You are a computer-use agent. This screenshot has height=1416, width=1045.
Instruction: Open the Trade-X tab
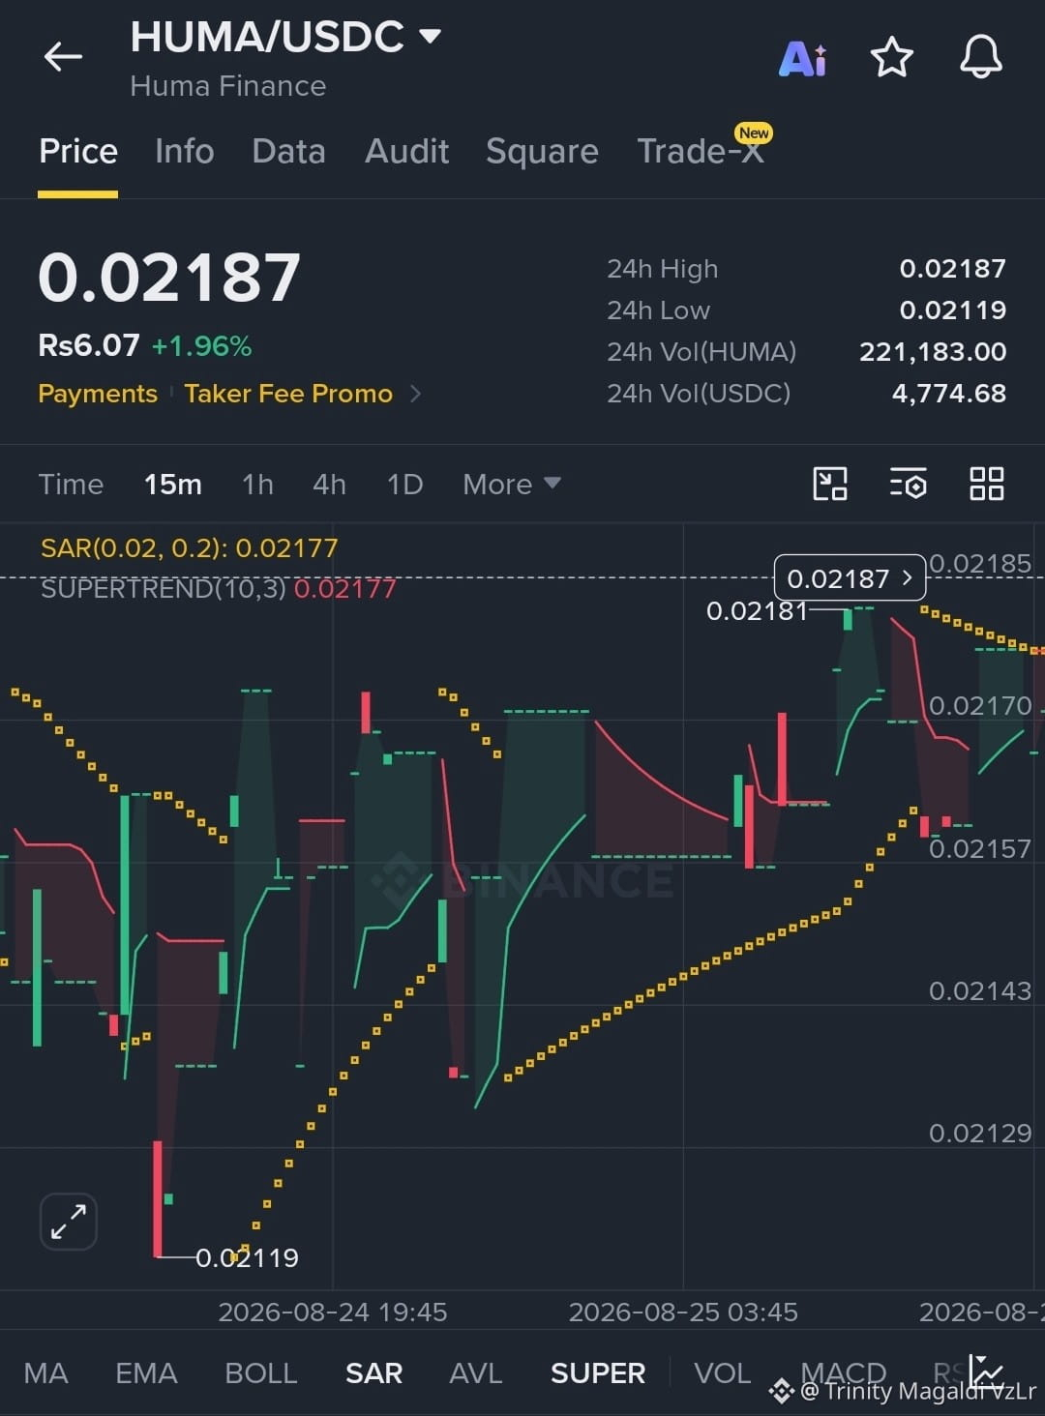701,152
